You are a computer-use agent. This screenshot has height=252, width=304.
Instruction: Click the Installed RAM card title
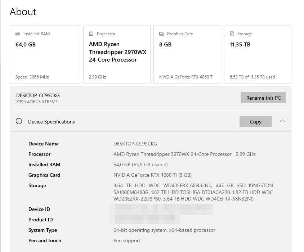tap(36, 34)
